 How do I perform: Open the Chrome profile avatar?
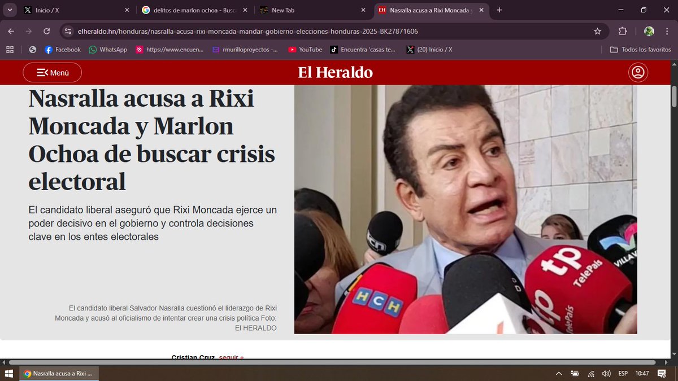649,31
